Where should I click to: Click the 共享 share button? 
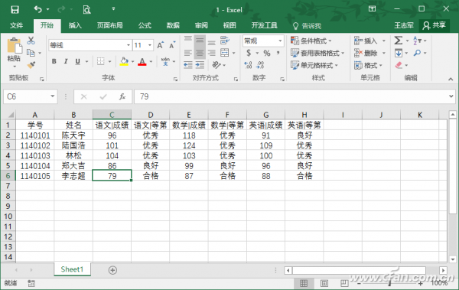pyautogui.click(x=434, y=25)
